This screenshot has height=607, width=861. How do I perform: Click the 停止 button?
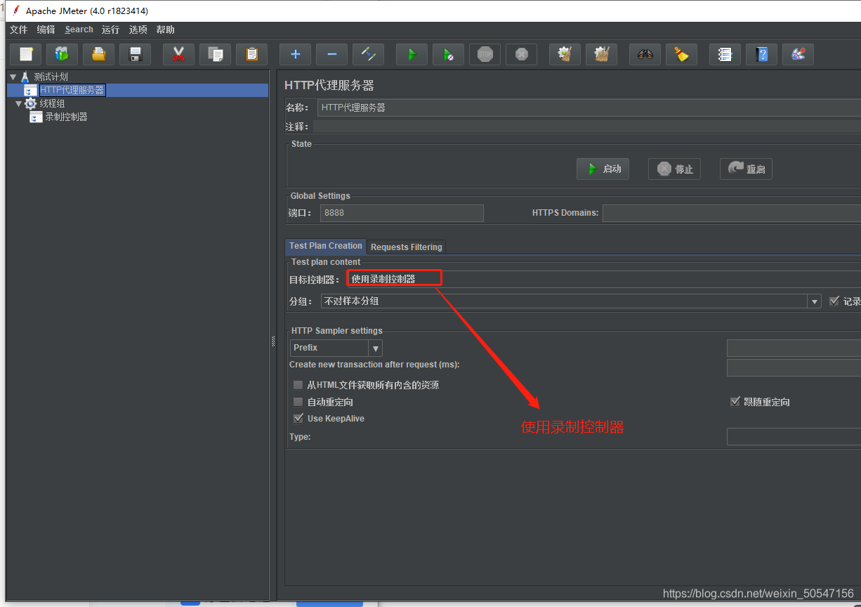click(x=674, y=169)
